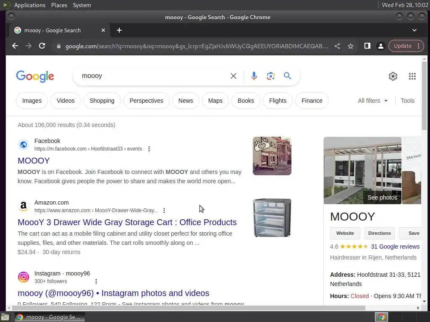The image size is (430, 322).
Task: Open the Google apps grid
Action: pyautogui.click(x=412, y=76)
